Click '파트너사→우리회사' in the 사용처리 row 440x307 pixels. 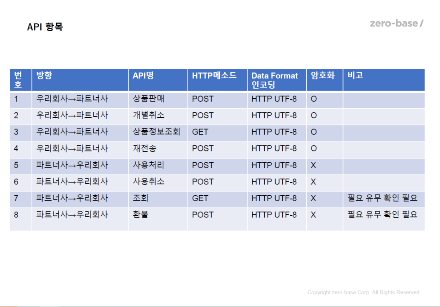(80, 166)
